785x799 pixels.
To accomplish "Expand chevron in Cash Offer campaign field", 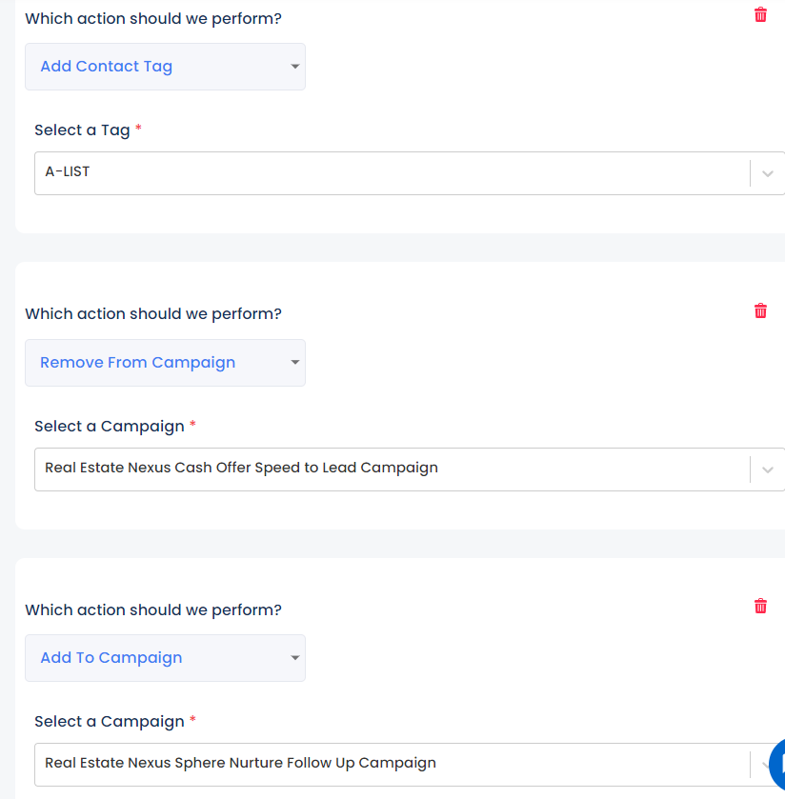I will click(767, 469).
